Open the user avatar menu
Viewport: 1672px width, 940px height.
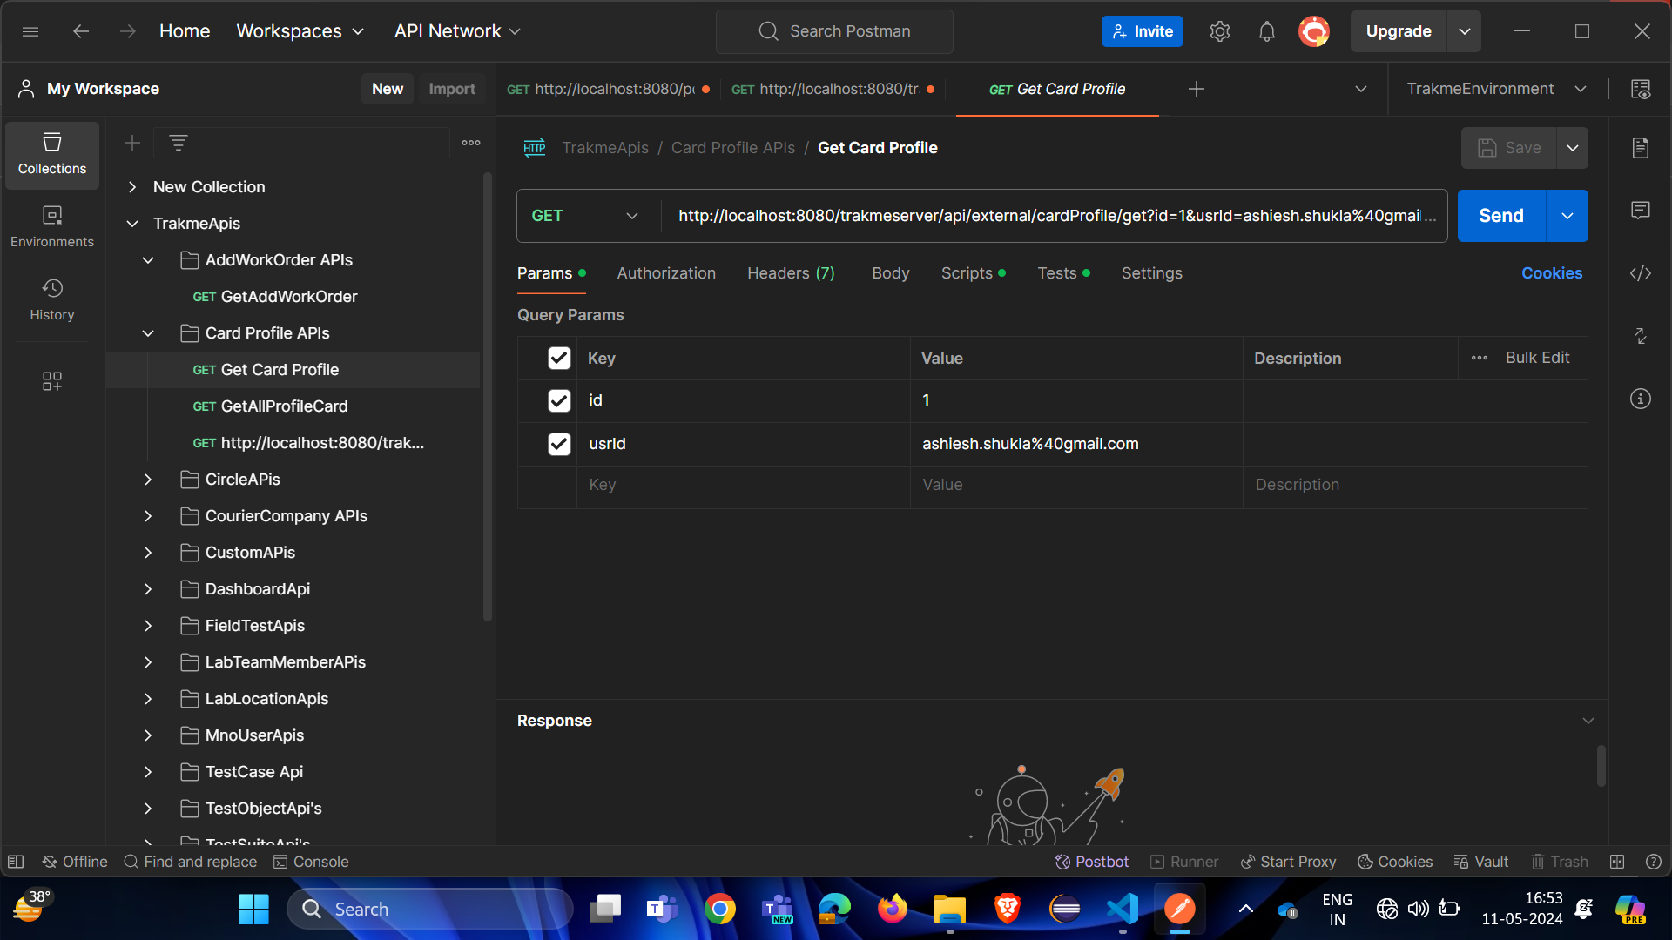point(1314,31)
